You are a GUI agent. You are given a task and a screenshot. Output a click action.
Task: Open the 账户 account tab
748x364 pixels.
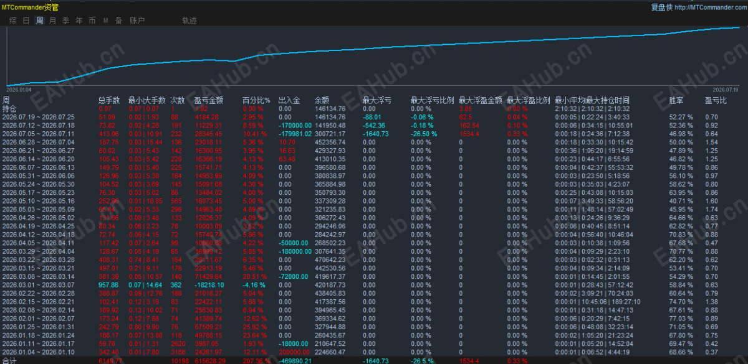tap(137, 21)
